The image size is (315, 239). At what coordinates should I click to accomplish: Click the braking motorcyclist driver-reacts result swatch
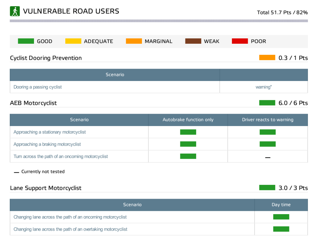point(268,144)
